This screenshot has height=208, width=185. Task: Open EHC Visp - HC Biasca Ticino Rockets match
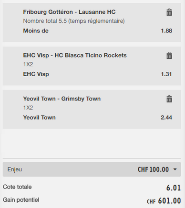coord(75,55)
